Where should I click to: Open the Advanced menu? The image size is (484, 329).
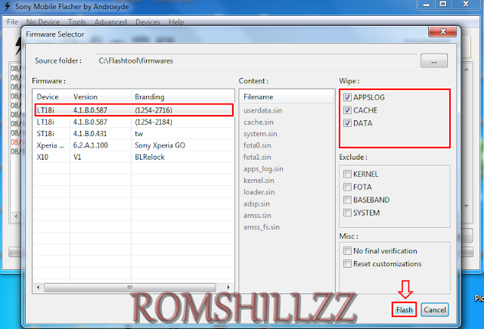(110, 22)
